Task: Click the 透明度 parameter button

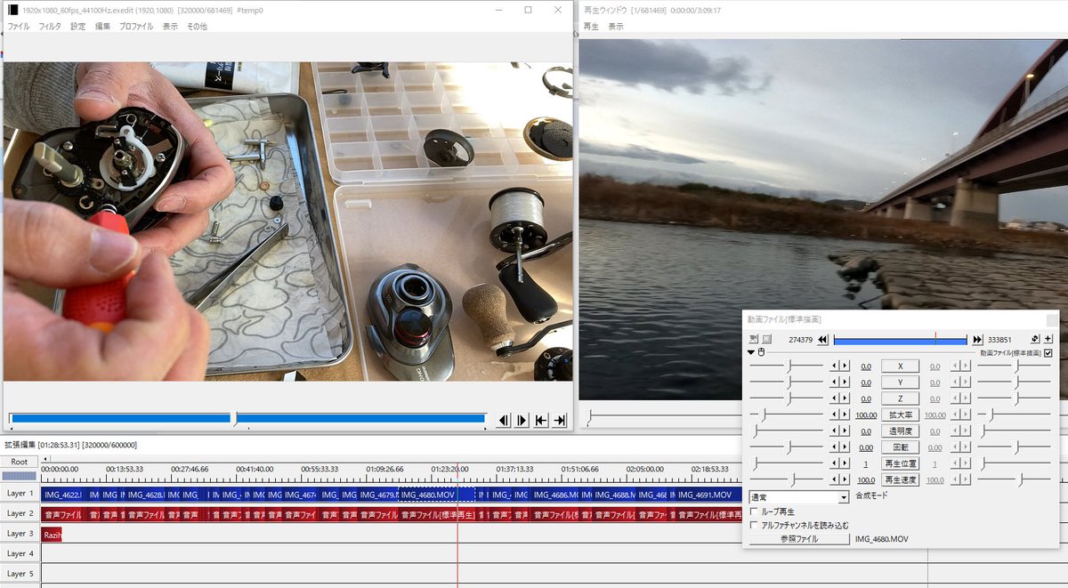Action: [900, 431]
